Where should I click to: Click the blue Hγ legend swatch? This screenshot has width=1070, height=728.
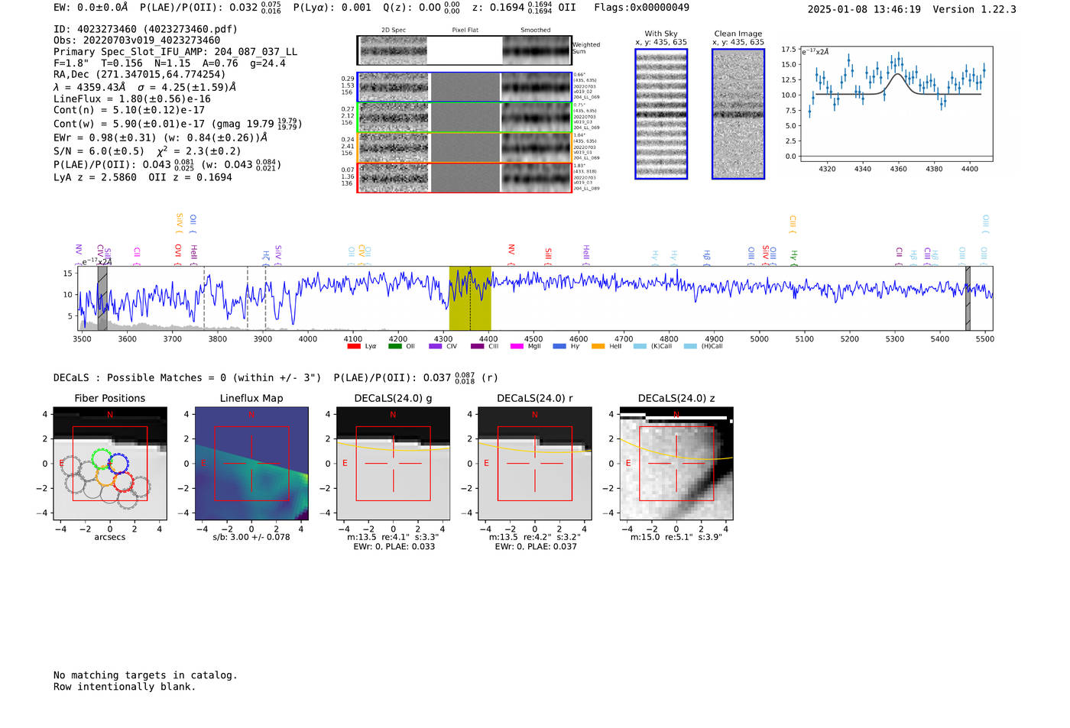coord(559,346)
